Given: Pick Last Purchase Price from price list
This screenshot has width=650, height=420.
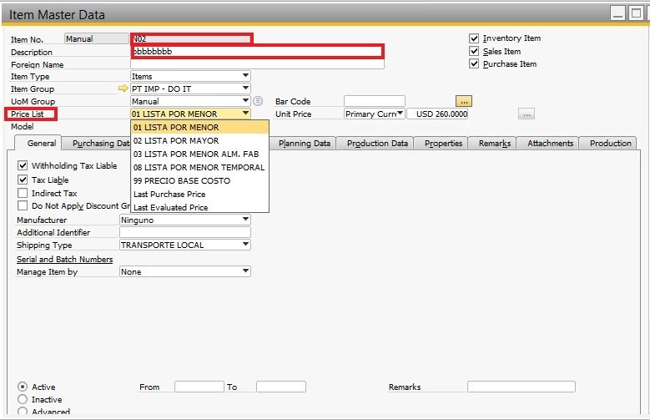Looking at the screenshot, I should pyautogui.click(x=169, y=194).
